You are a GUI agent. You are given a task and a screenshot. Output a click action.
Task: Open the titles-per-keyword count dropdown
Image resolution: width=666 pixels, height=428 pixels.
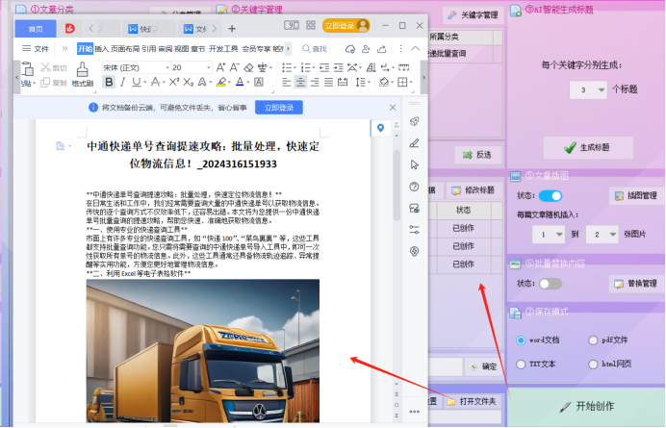tap(588, 89)
